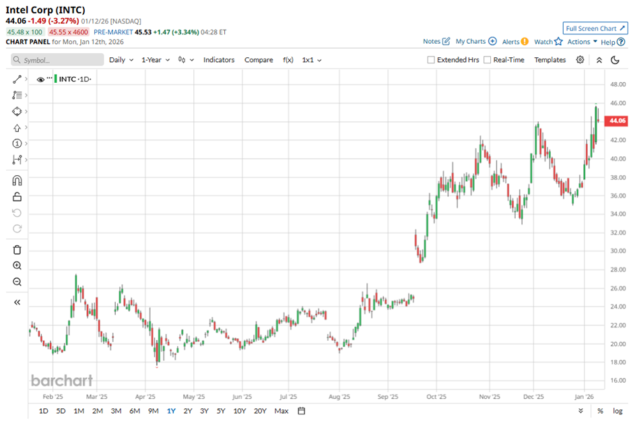Image resolution: width=633 pixels, height=423 pixels.
Task: Enable the Real-Time checkbox
Action: coord(488,60)
